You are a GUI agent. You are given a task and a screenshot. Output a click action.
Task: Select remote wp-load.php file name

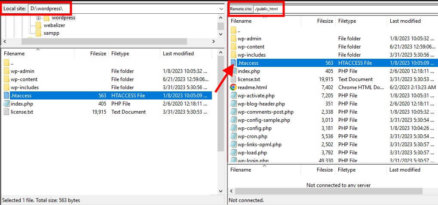252,153
